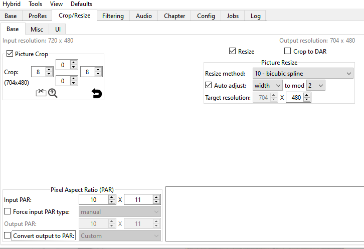Screen dimensions: 364x249
Task: Open the Auto adjust width dropdown
Action: click(267, 85)
